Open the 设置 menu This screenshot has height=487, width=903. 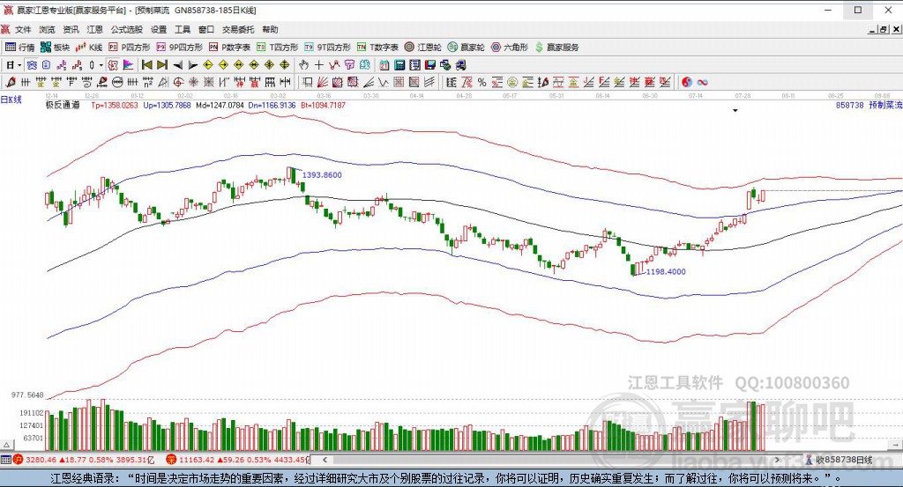[159, 29]
